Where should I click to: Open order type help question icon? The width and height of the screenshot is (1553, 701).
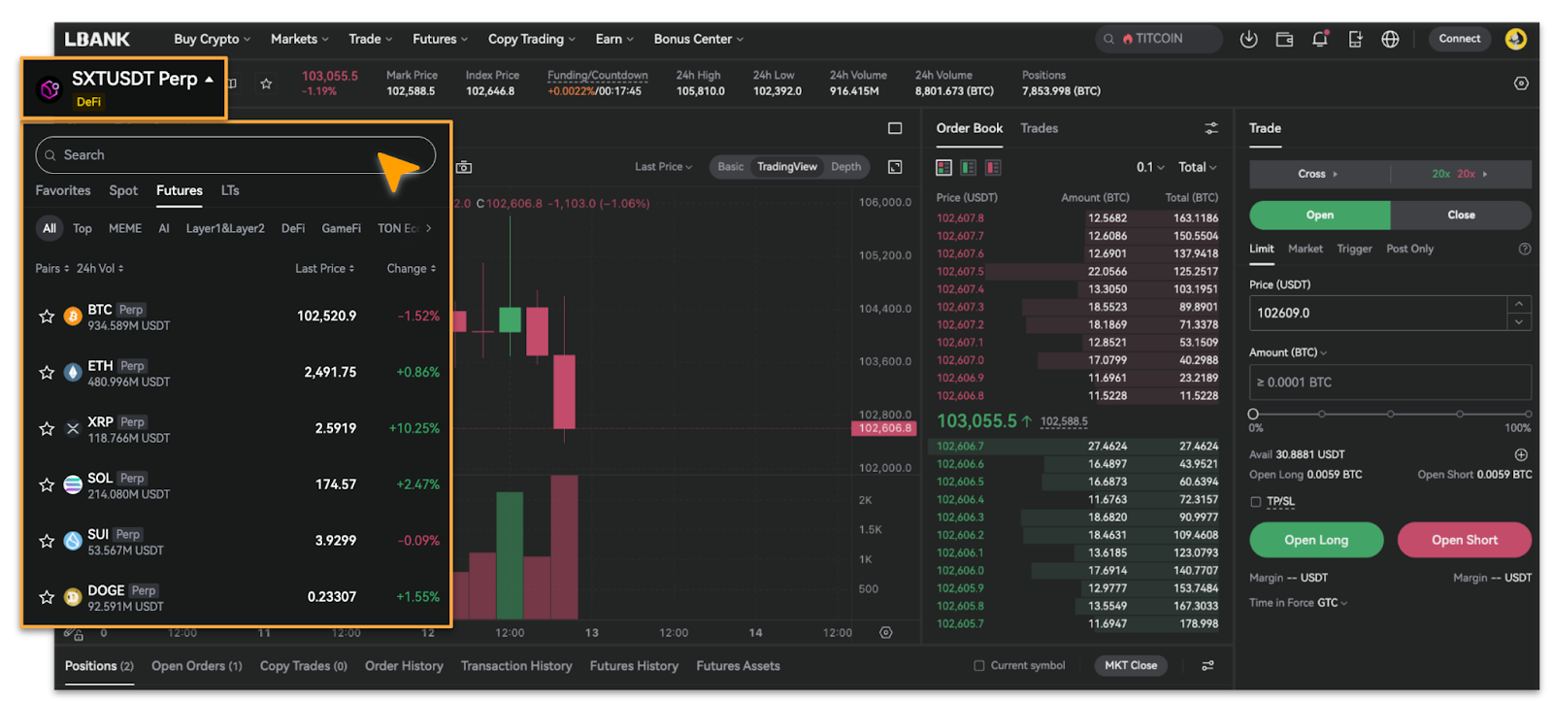click(x=1524, y=250)
